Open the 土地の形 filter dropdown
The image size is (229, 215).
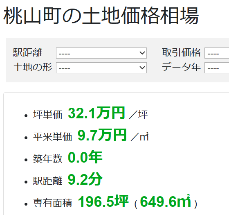point(101,68)
